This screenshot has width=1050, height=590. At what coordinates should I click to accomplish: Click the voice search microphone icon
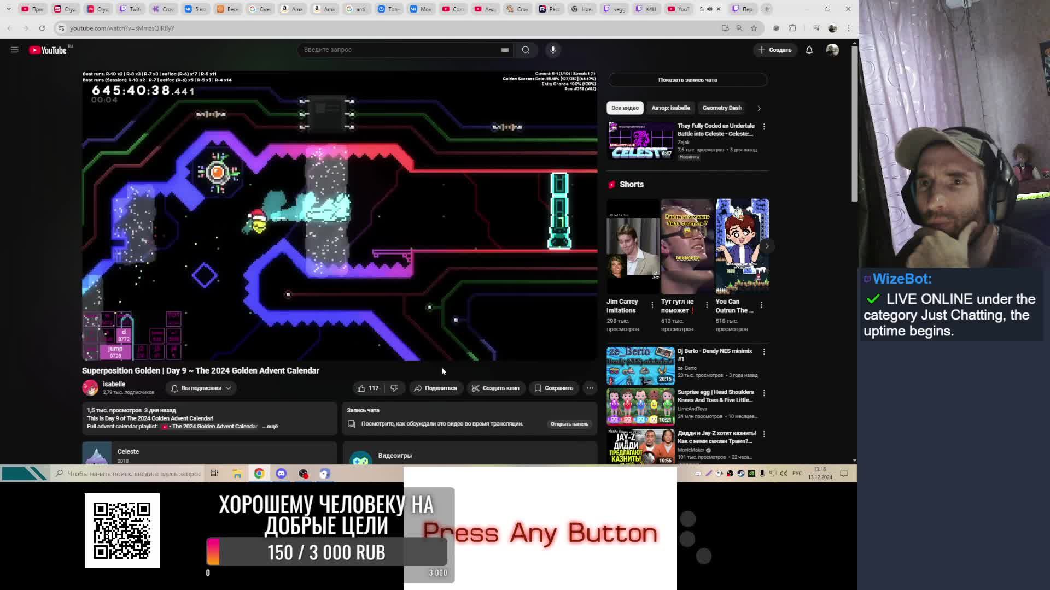click(x=553, y=50)
